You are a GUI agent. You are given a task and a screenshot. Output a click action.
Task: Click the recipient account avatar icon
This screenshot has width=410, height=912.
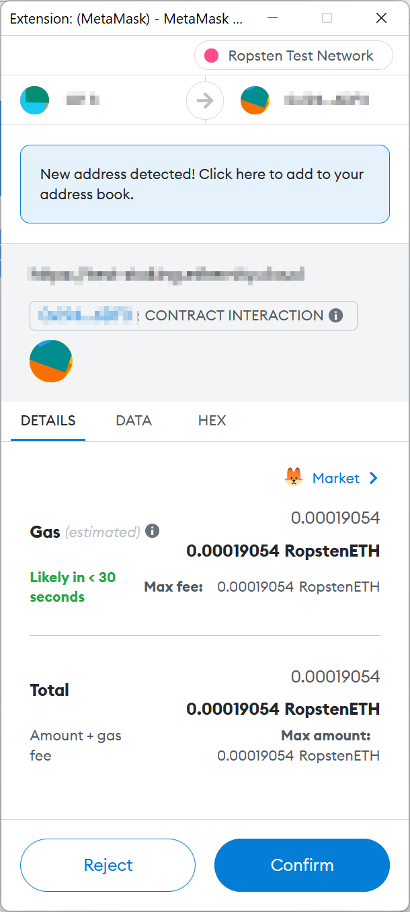click(x=255, y=100)
